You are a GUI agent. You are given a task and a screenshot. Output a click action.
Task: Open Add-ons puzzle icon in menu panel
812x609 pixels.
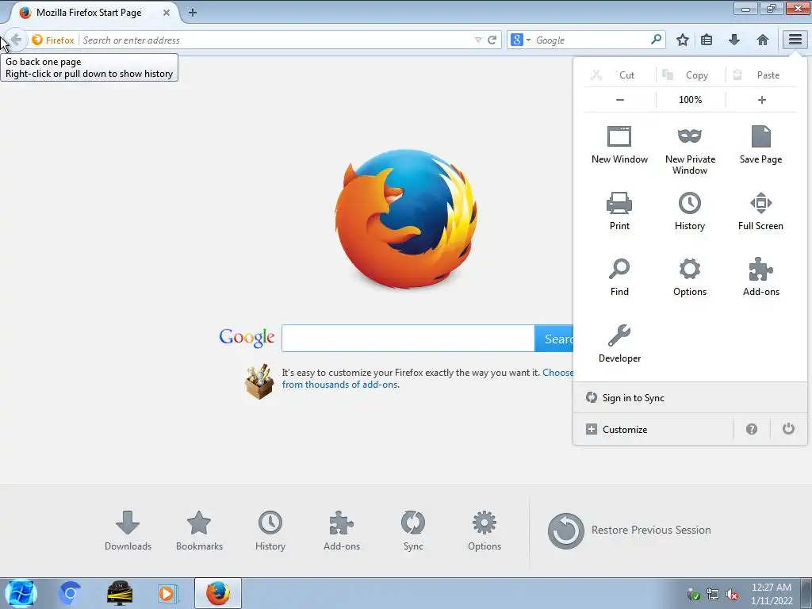(x=760, y=277)
